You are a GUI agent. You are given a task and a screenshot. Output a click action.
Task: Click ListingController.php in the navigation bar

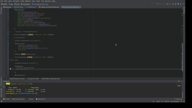coord(40,4)
